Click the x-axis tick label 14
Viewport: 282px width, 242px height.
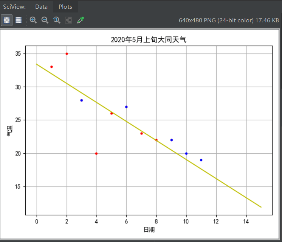[x=246, y=221]
